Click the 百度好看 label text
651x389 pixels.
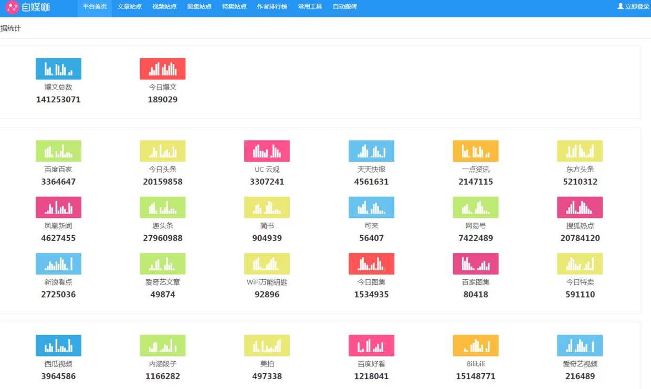(371, 364)
